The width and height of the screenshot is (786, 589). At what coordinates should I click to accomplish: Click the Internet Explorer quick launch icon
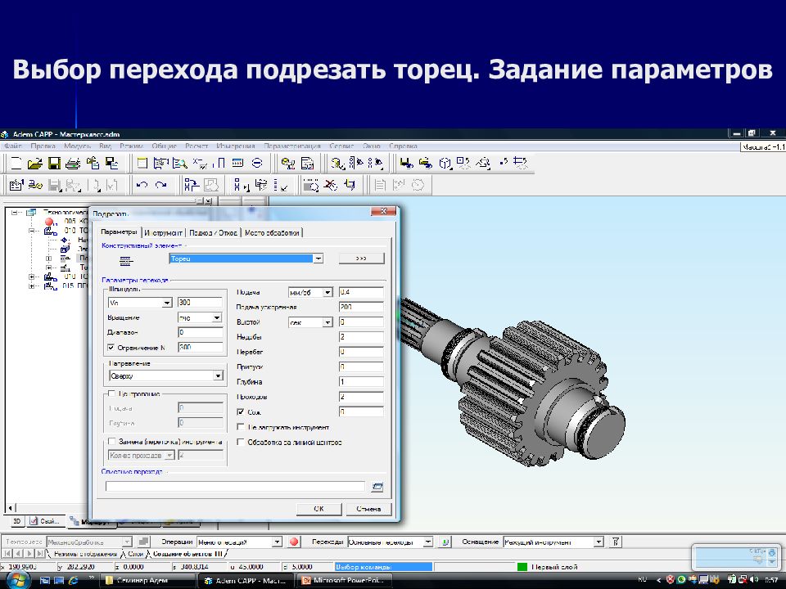point(73,581)
